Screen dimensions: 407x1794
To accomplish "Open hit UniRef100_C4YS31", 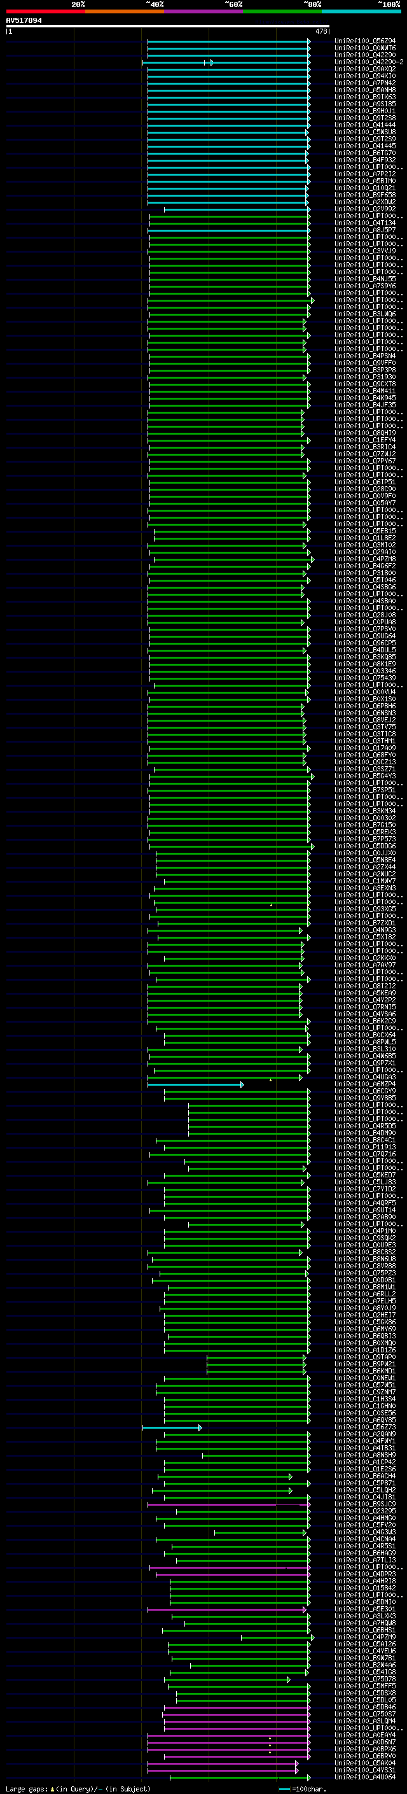I will (365, 1770).
